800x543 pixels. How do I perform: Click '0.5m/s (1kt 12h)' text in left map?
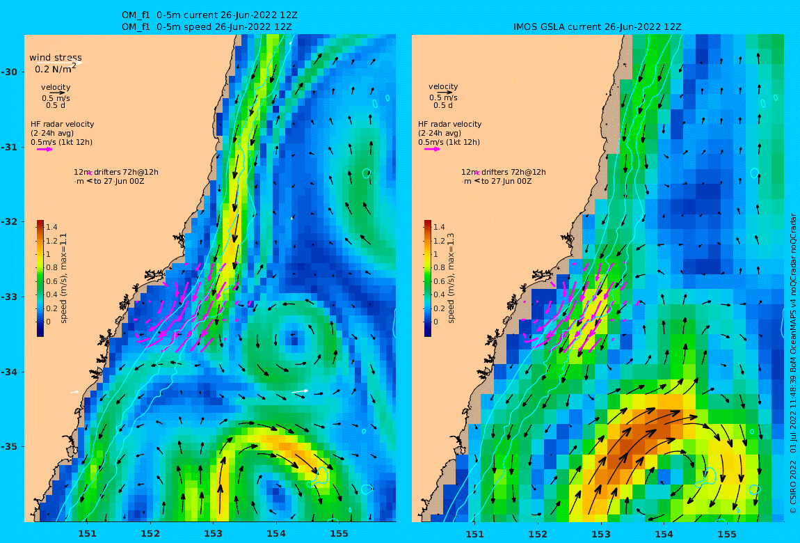pos(61,143)
